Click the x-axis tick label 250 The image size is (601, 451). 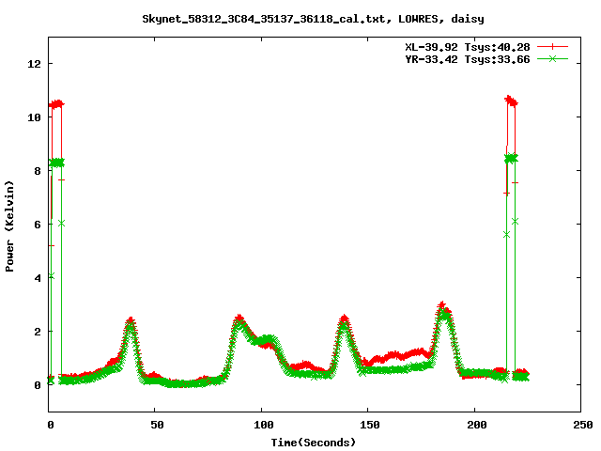(x=582, y=425)
